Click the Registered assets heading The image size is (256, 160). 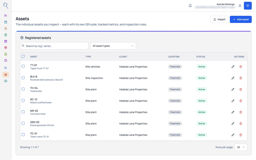coord(38,38)
